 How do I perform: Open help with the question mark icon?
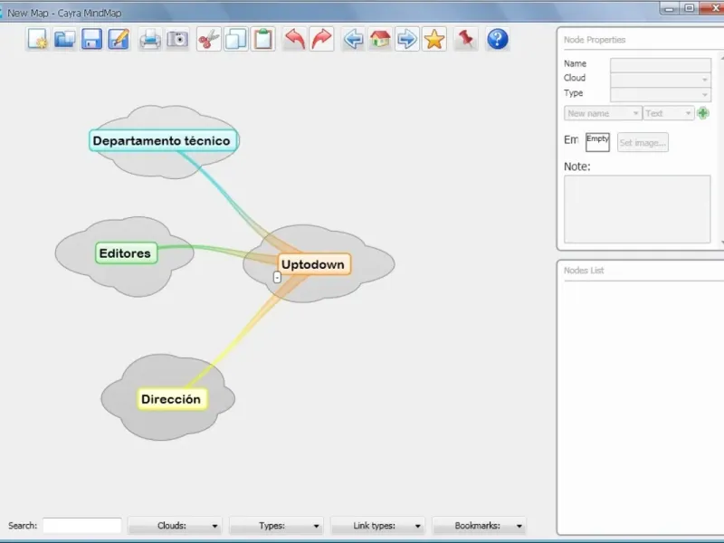497,39
